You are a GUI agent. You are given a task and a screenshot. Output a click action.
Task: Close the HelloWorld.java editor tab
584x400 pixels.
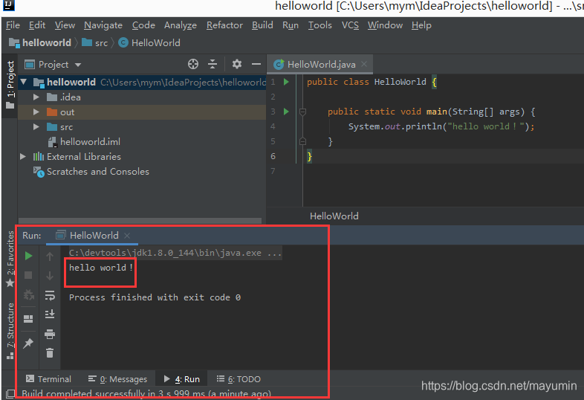pyautogui.click(x=364, y=64)
